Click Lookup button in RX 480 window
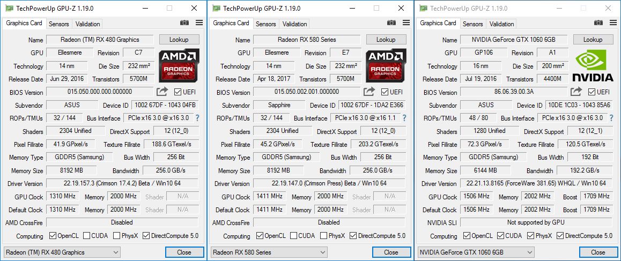Screen dimensions: 621x261 (179, 39)
